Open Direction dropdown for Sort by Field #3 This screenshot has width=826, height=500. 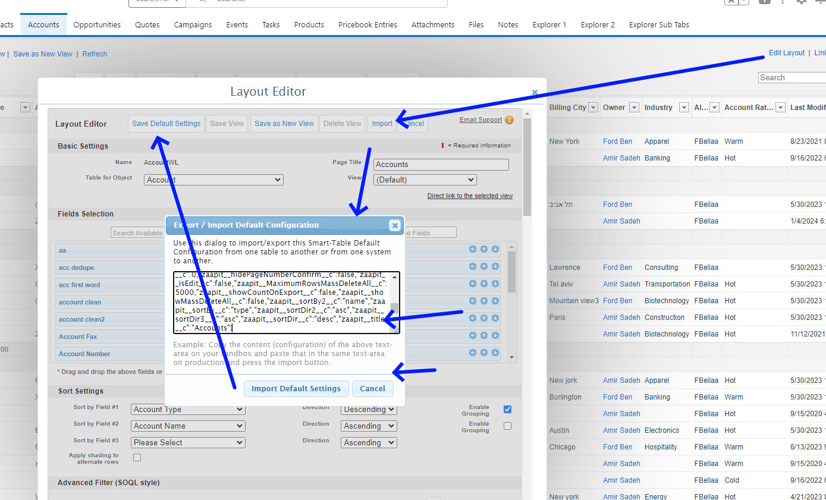(x=369, y=442)
